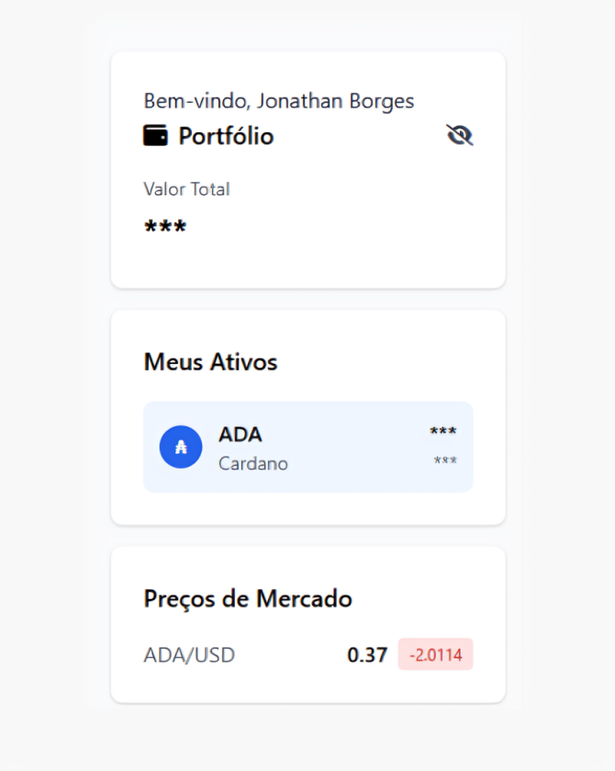Select the Meus Ativos heading

click(209, 362)
